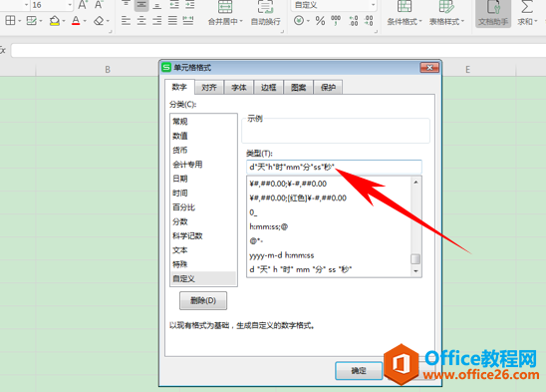Click the 类型 format code input field
This screenshot has width=546, height=392.
click(334, 167)
